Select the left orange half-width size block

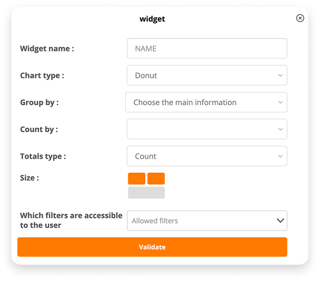pos(136,179)
